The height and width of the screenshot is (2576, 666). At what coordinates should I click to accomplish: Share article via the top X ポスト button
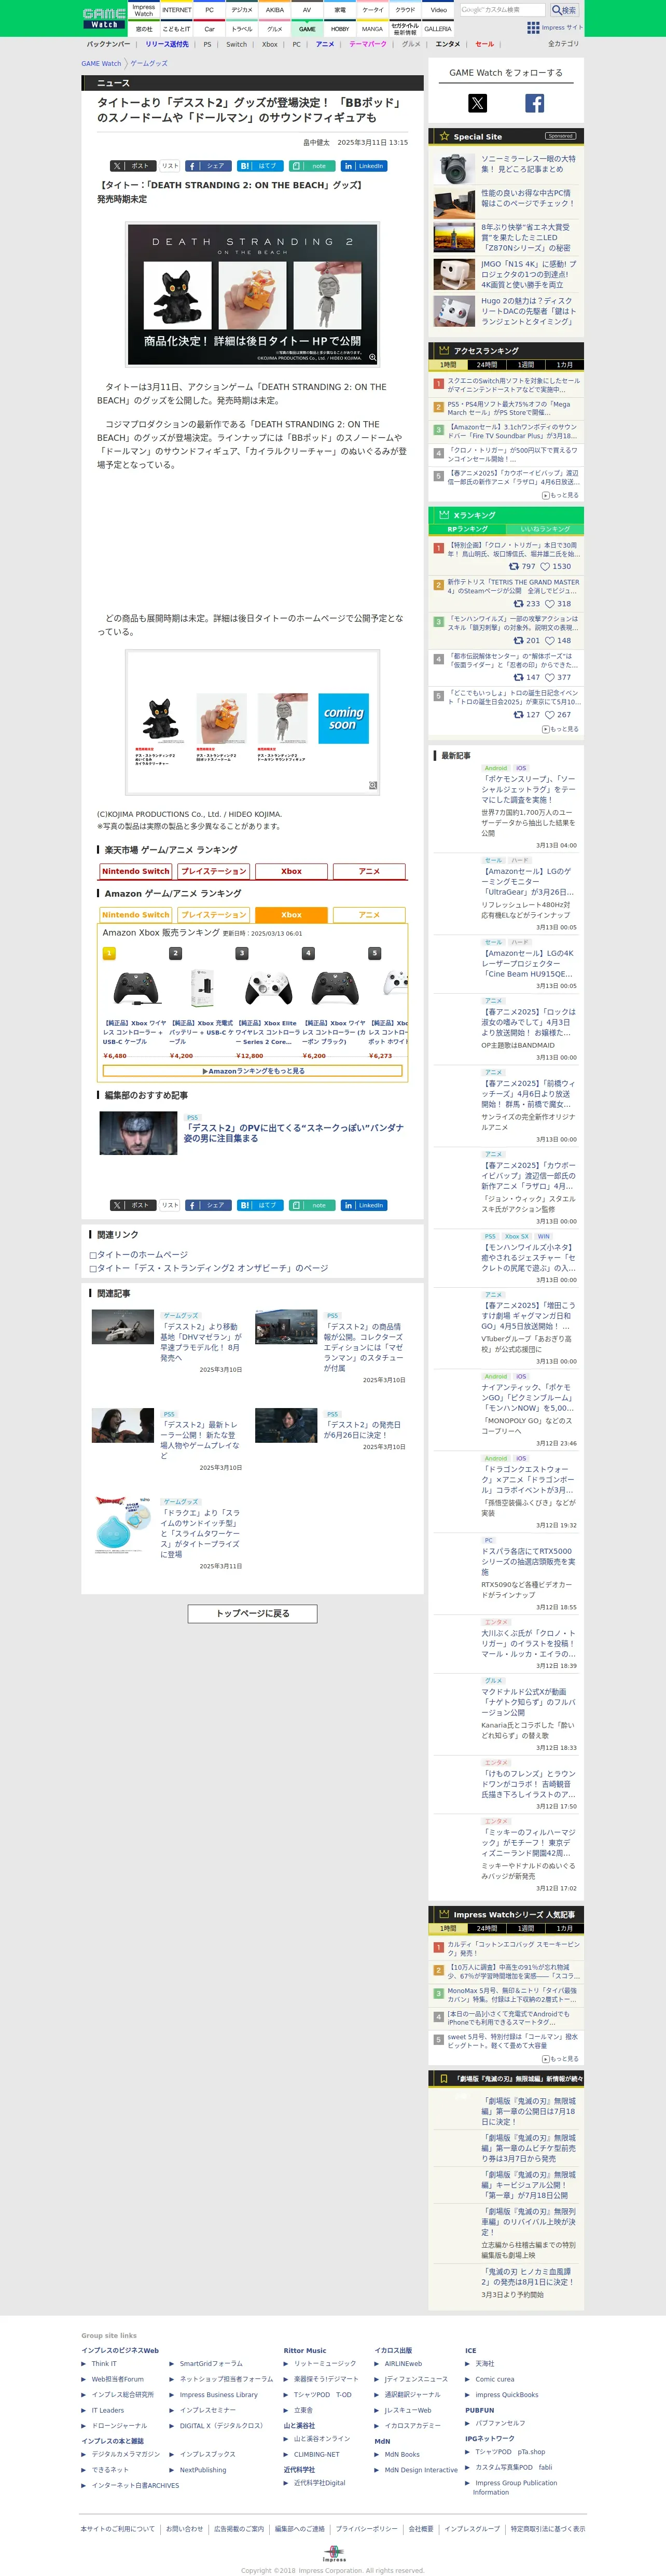133,166
